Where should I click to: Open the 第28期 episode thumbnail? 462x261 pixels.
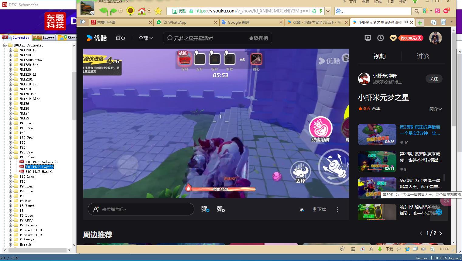click(x=377, y=135)
